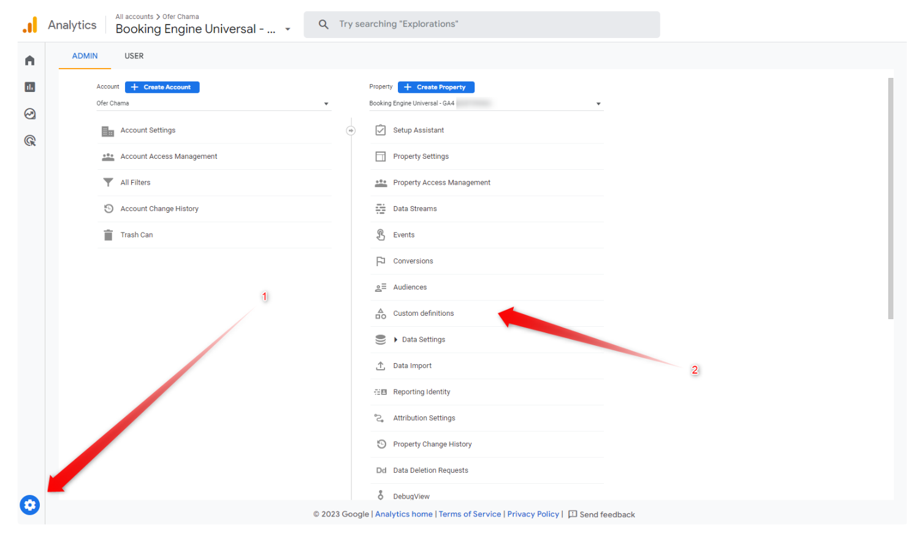919x536 pixels.
Task: Click the Data Deletion Requests Dd icon
Action: [381, 470]
